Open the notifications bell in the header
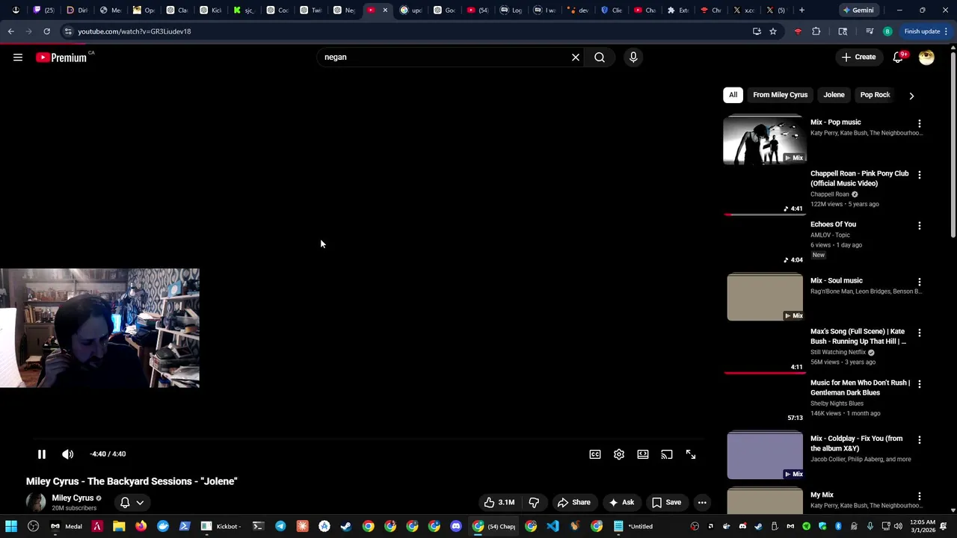 pos(898,58)
